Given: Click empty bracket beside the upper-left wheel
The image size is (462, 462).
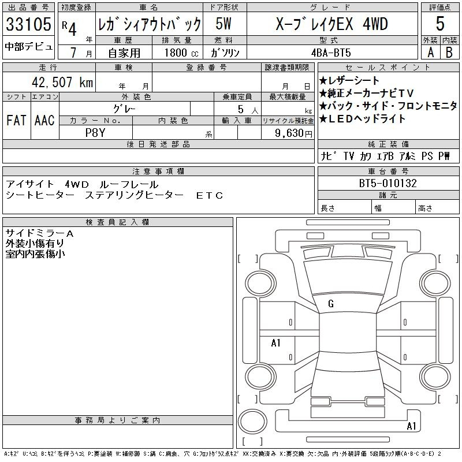Looking at the screenshot, I should pos(248,258).
